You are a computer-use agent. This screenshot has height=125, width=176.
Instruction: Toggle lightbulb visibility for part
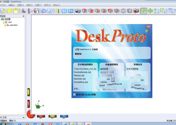click(4, 22)
